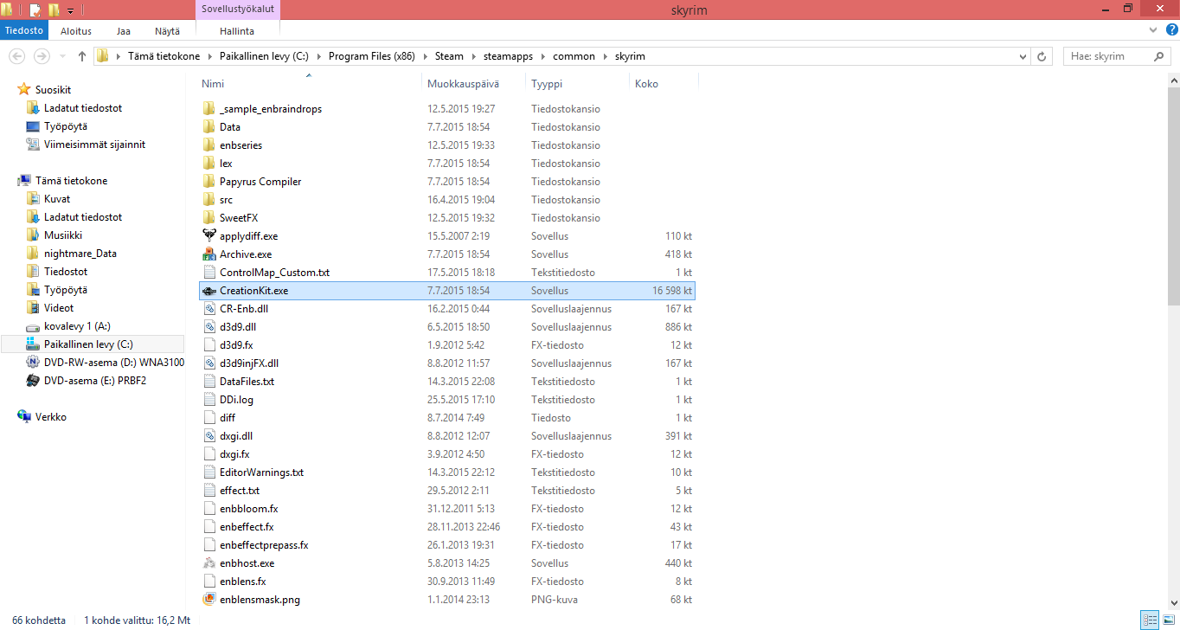Click the Sovellustyökalut contextual tab header
This screenshot has height=630, width=1180.
[238, 10]
